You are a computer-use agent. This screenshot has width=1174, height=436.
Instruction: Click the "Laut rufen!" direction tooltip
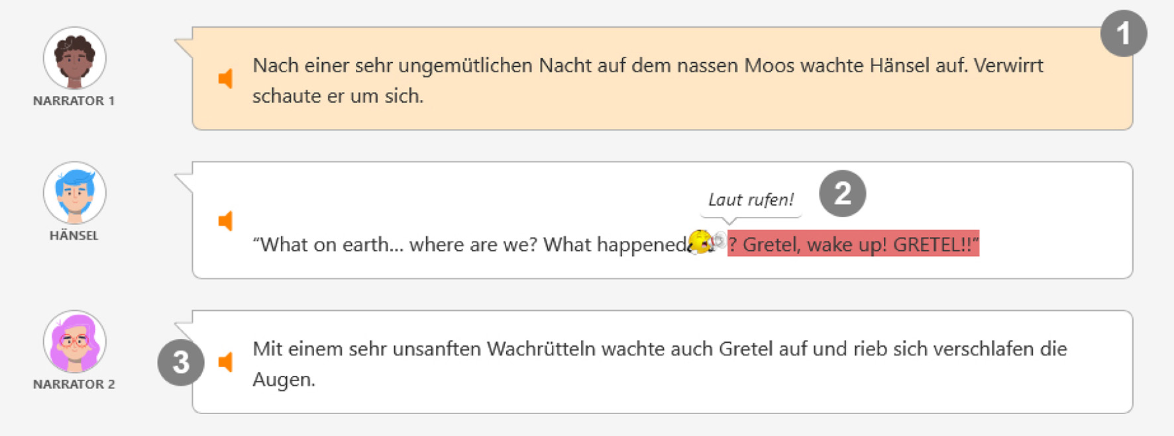point(751,200)
